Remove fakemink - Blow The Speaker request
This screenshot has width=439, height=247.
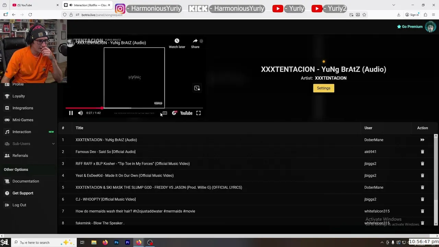click(x=423, y=223)
